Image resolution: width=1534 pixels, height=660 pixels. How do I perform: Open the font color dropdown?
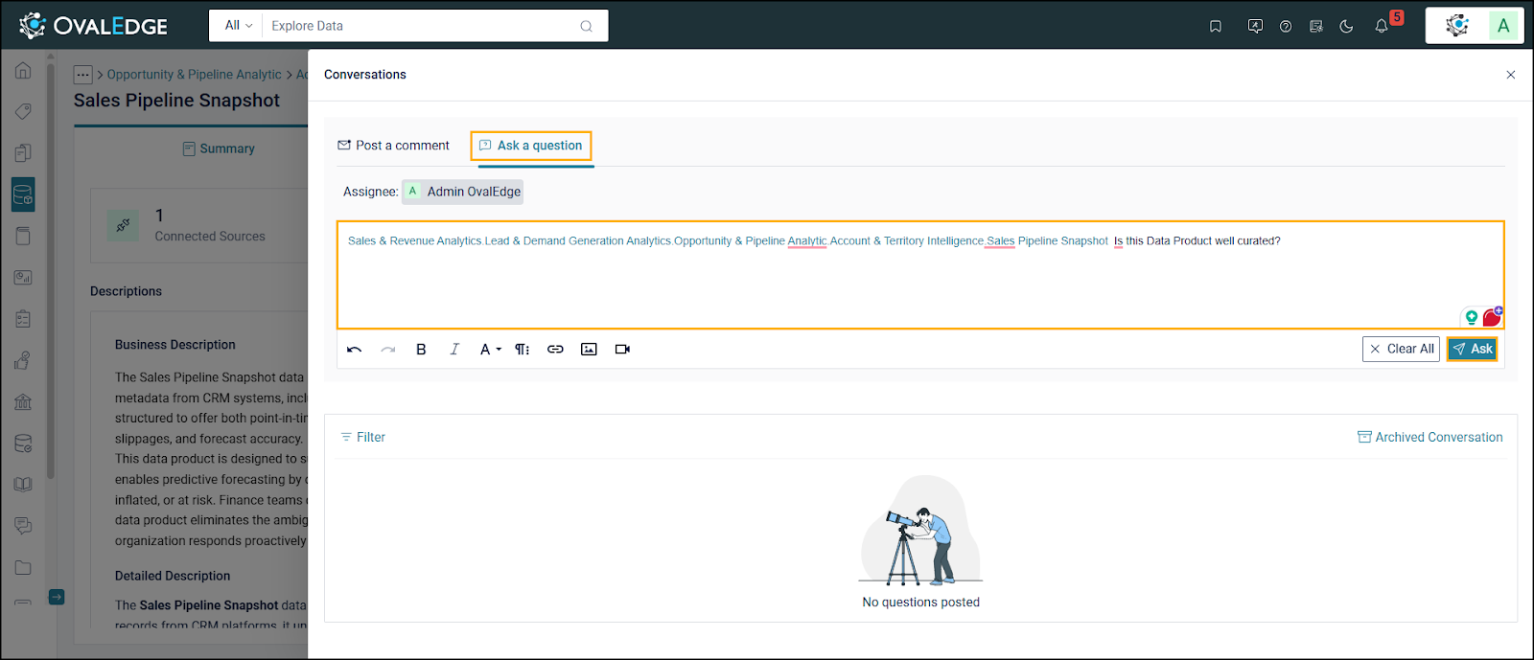click(490, 350)
